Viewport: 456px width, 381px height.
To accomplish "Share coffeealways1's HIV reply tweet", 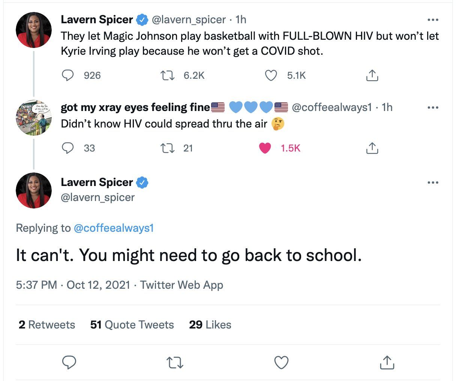I will click(372, 148).
